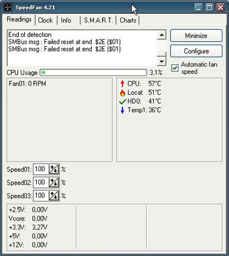Viewport: 229px width, 256px height.
Task: Click the Local: 51°C temperature reading
Action: coord(144,93)
